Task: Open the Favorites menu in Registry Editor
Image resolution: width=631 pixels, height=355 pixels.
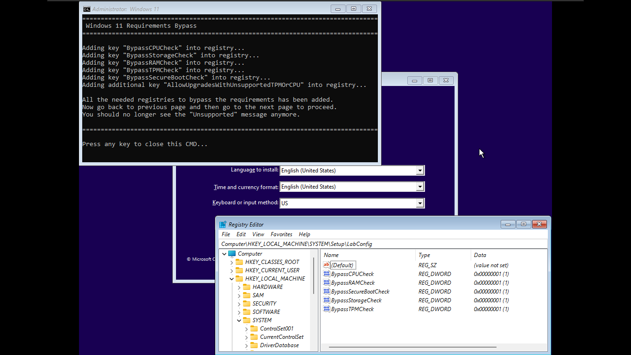Action: click(x=281, y=234)
